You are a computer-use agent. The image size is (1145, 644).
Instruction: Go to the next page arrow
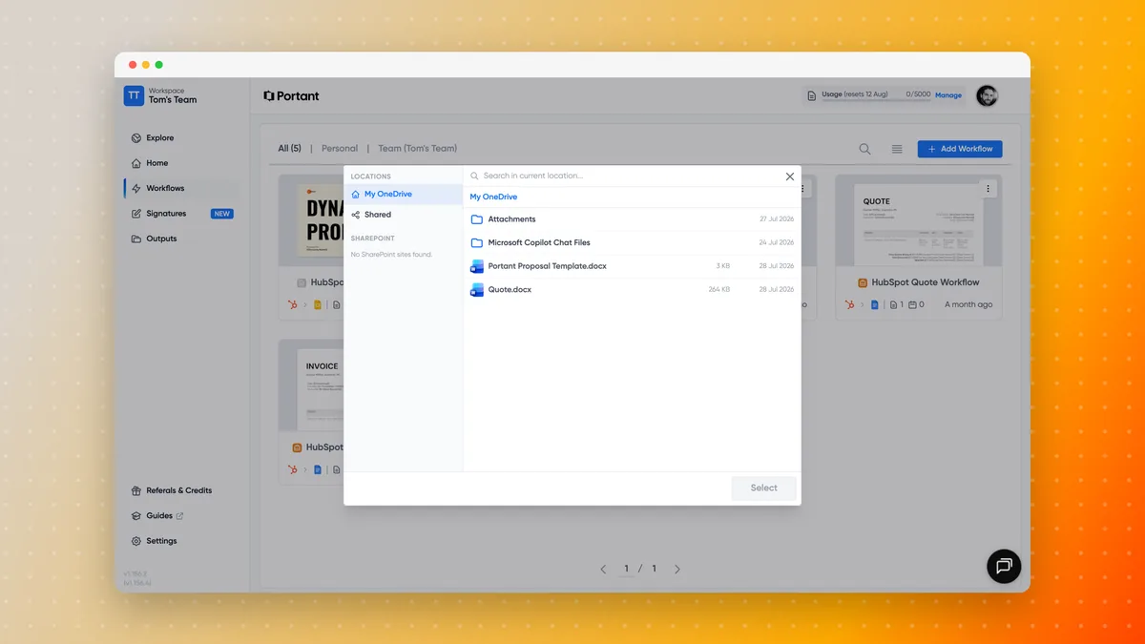[677, 570]
